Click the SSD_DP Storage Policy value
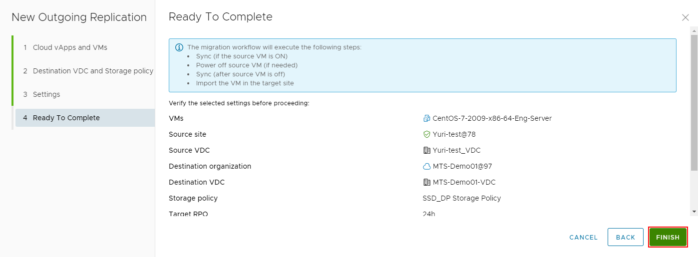698x257 pixels. (462, 198)
